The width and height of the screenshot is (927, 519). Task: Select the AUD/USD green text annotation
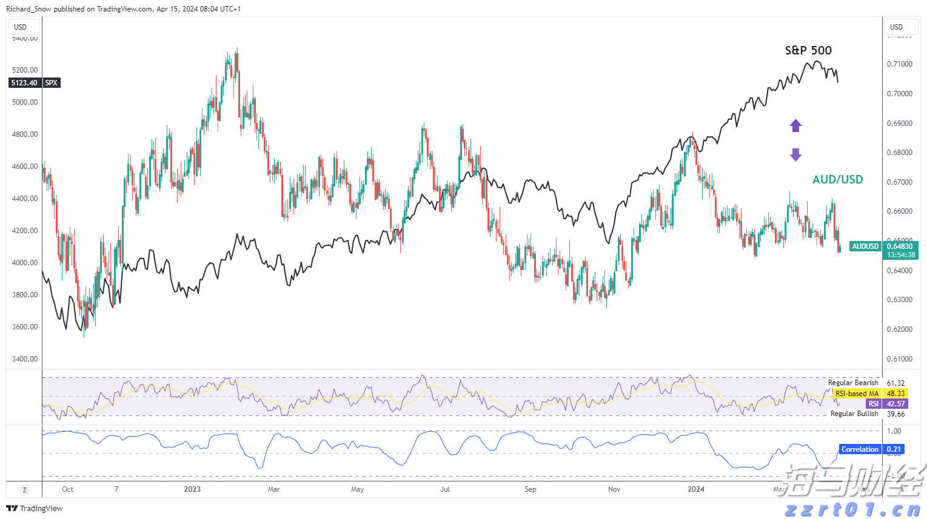pos(837,179)
